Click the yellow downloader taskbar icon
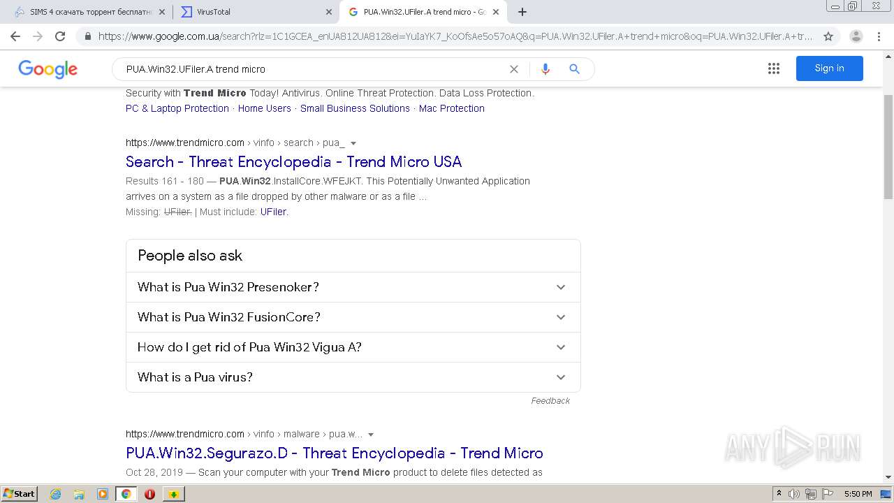The width and height of the screenshot is (894, 503). [173, 494]
